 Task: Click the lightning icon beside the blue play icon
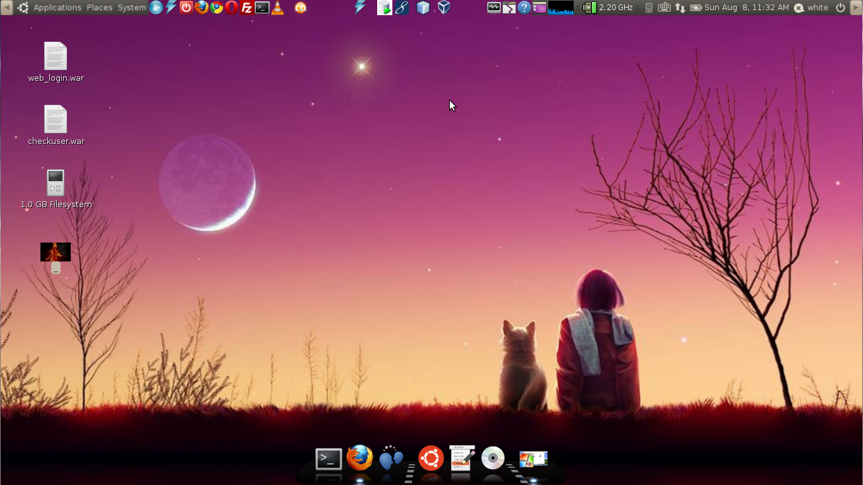coord(171,8)
